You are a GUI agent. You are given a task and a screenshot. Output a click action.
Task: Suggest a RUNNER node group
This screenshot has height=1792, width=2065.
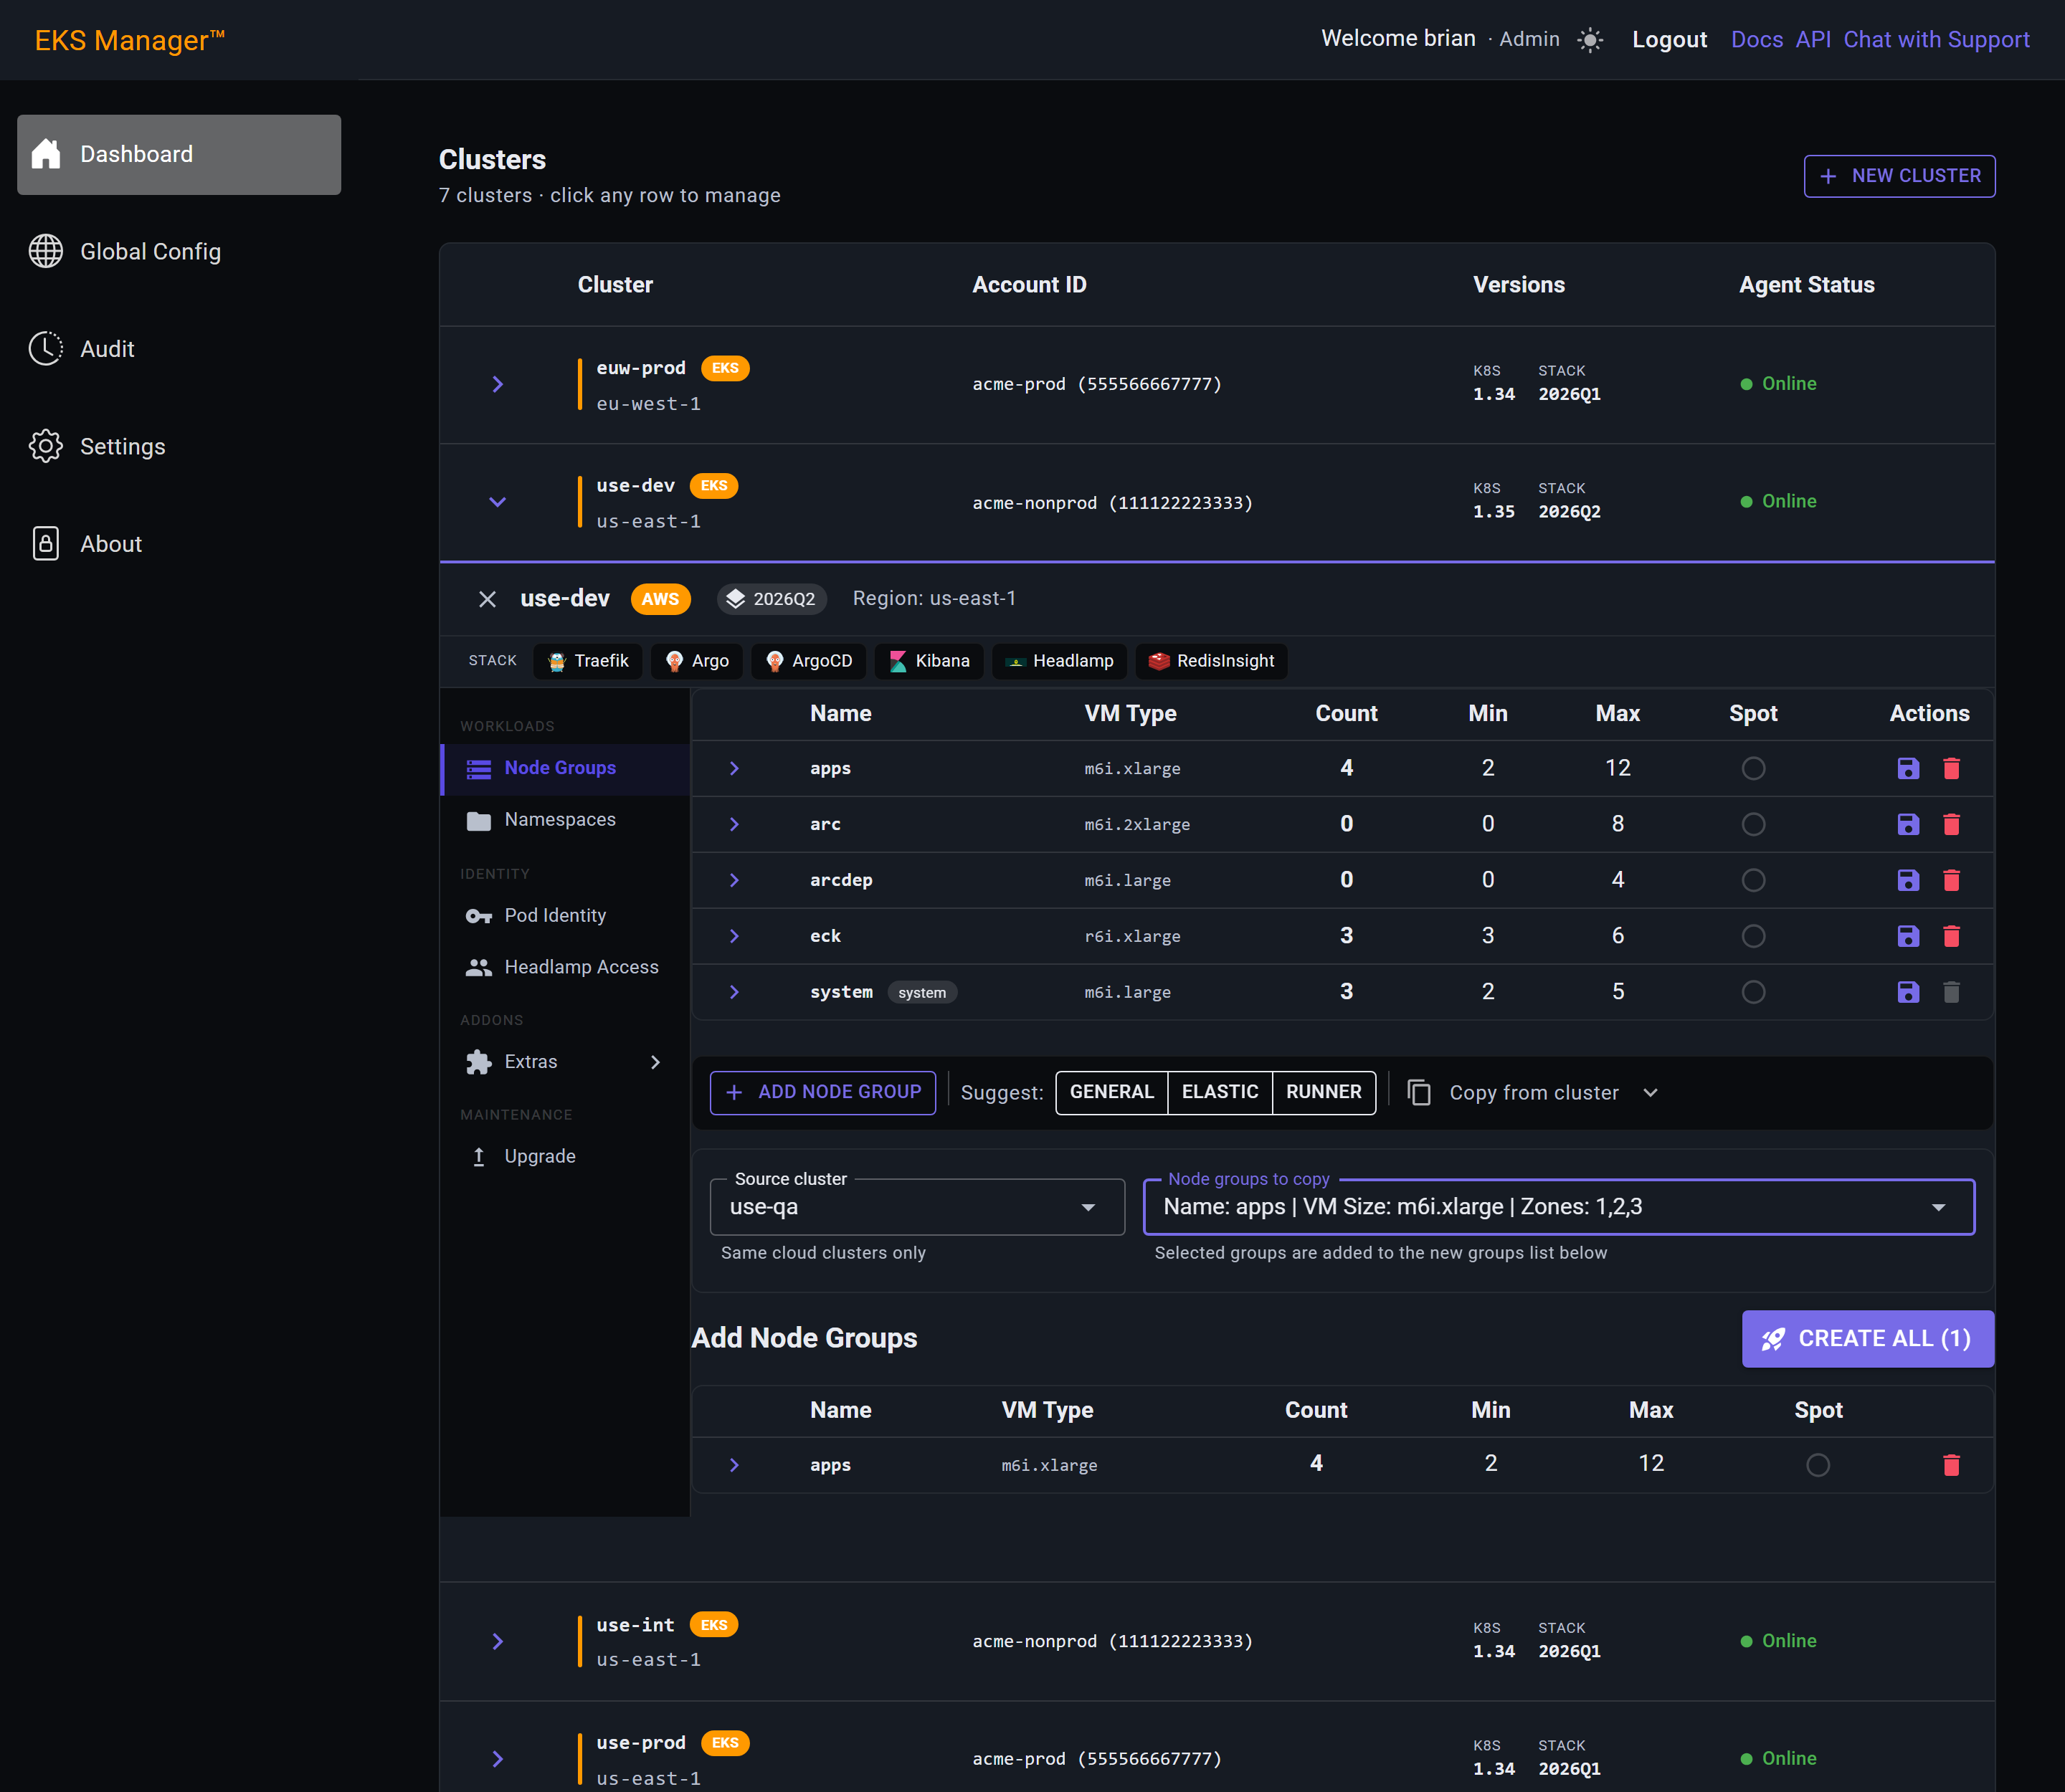1324,1092
